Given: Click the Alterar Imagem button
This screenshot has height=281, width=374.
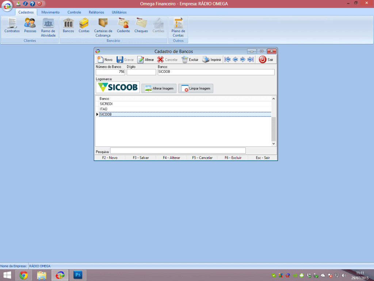Looking at the screenshot, I should (x=159, y=88).
